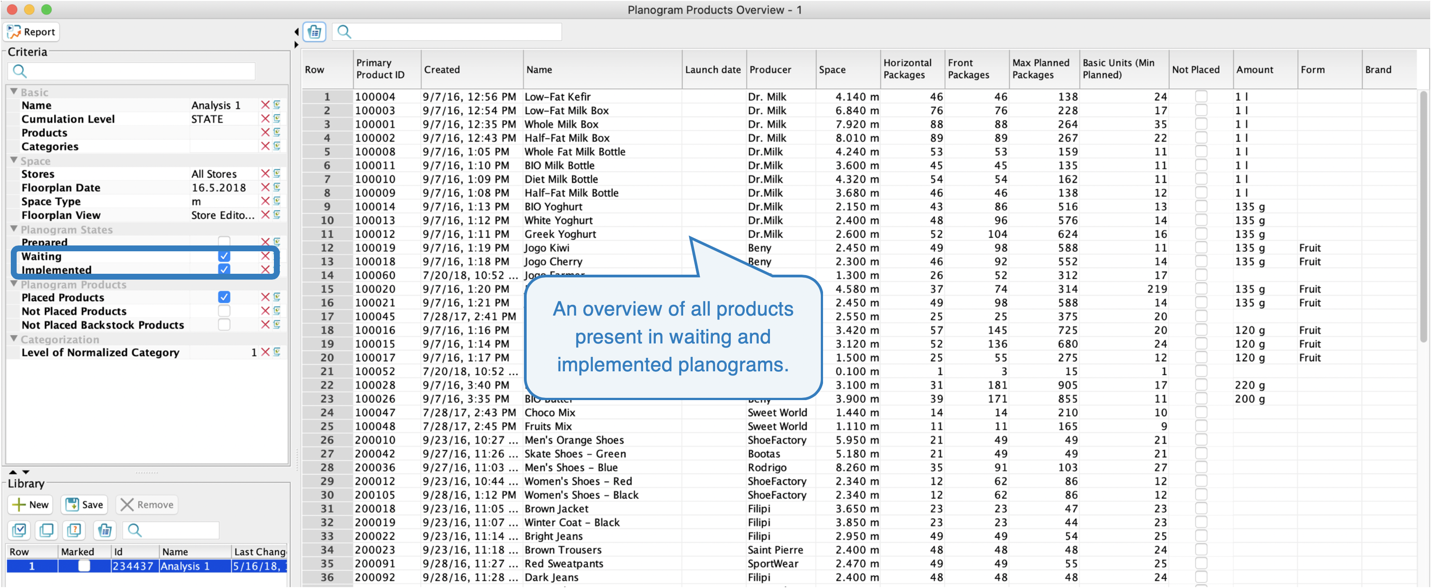Viewport: 1432px width, 588px height.
Task: Collapse the Planogram States group
Action: (14, 229)
